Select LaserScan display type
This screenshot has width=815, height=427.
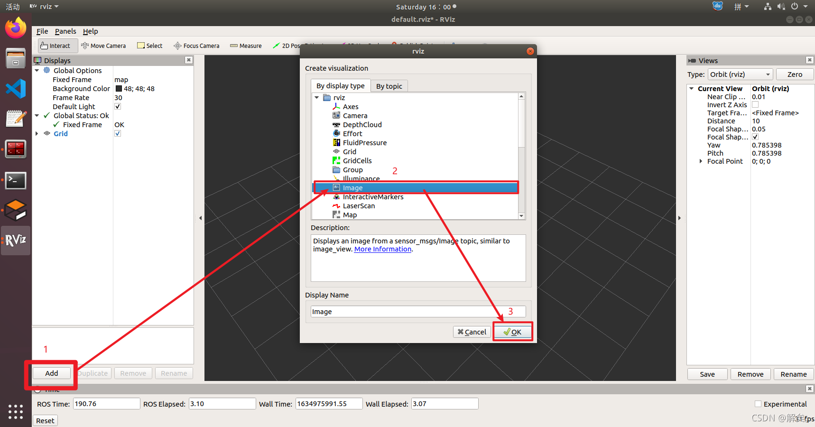tap(359, 206)
